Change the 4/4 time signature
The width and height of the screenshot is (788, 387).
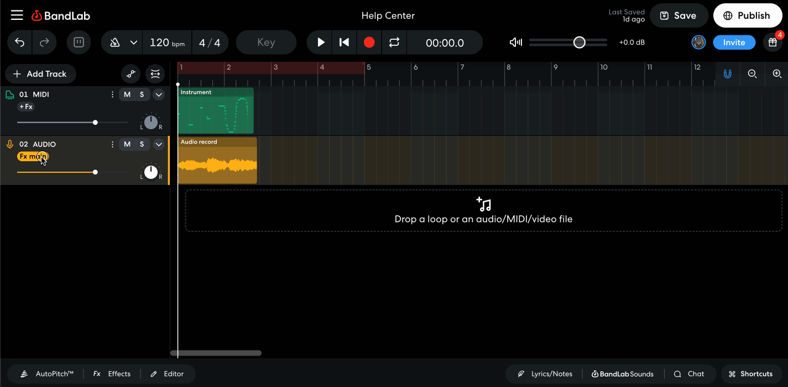(x=210, y=43)
